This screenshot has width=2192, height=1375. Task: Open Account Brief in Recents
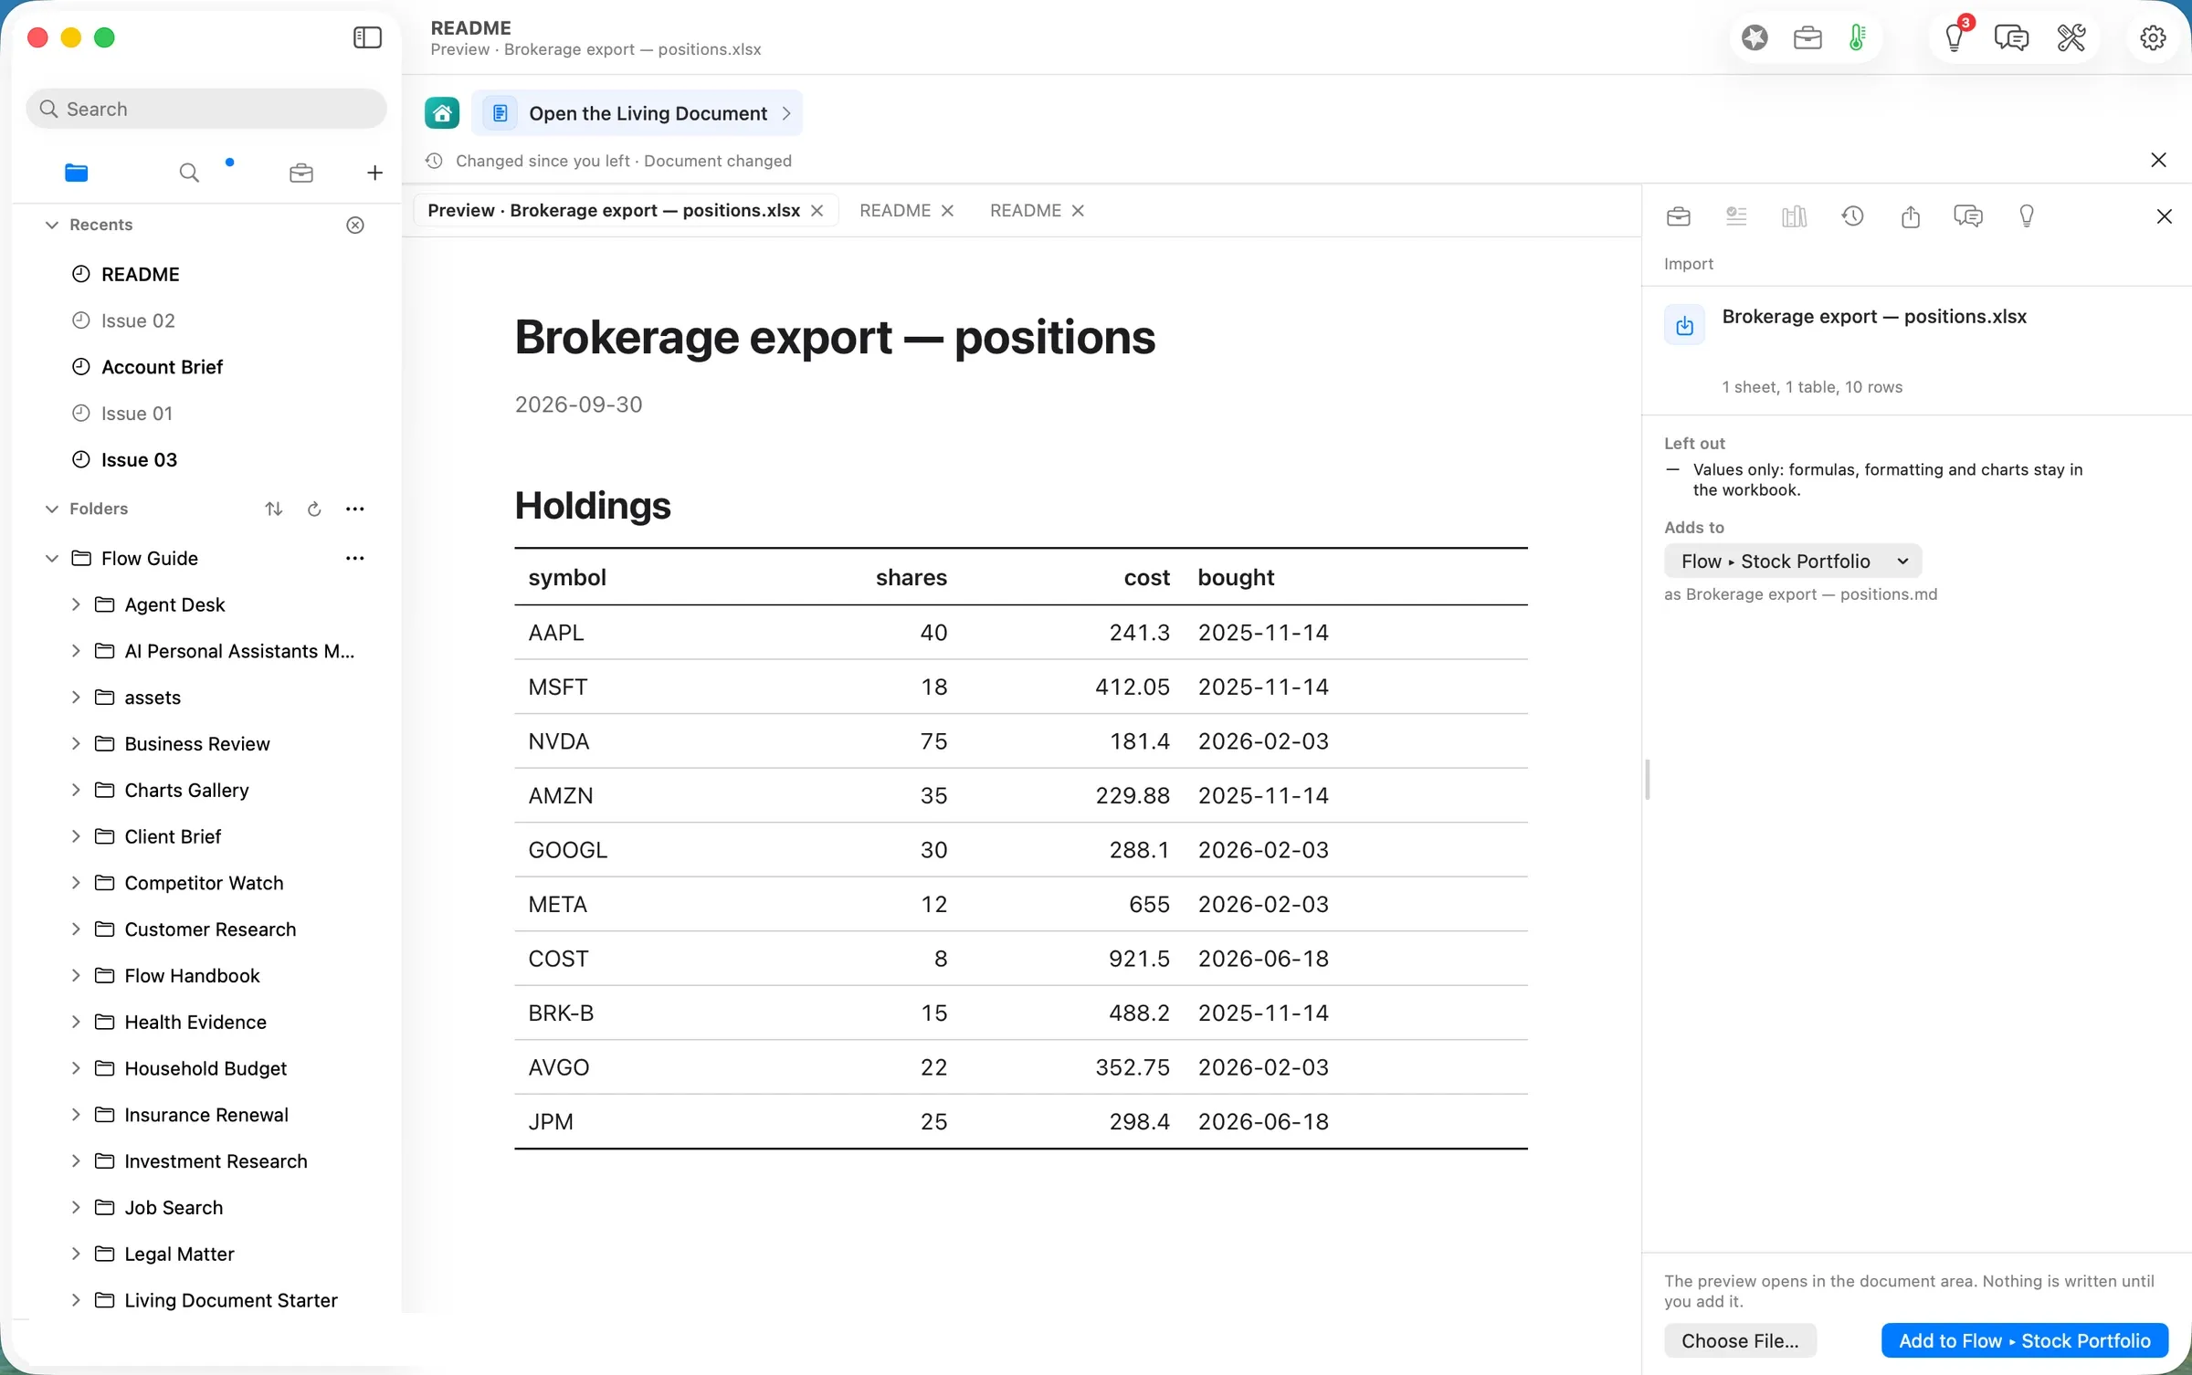click(x=162, y=367)
